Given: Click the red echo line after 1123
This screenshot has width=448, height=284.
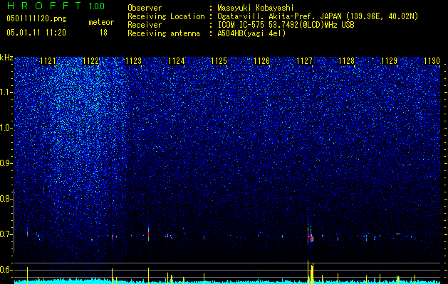Looking at the screenshot, I should [x=149, y=234].
